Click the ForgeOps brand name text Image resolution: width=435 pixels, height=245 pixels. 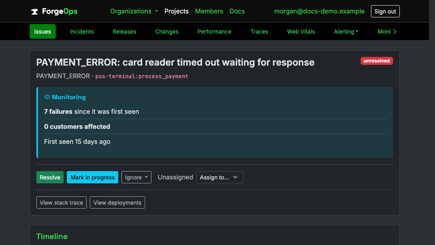point(60,11)
